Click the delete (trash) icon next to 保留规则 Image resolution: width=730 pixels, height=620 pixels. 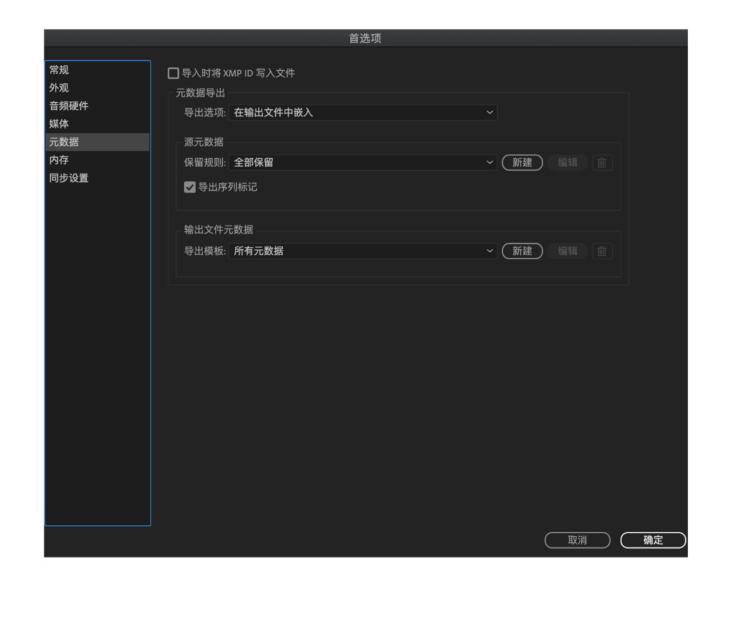tap(602, 163)
